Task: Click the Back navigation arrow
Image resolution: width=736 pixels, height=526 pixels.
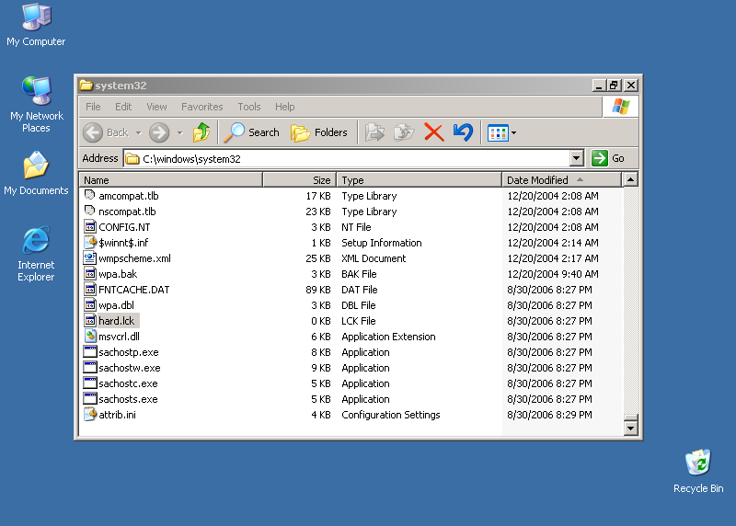Action: 93,132
